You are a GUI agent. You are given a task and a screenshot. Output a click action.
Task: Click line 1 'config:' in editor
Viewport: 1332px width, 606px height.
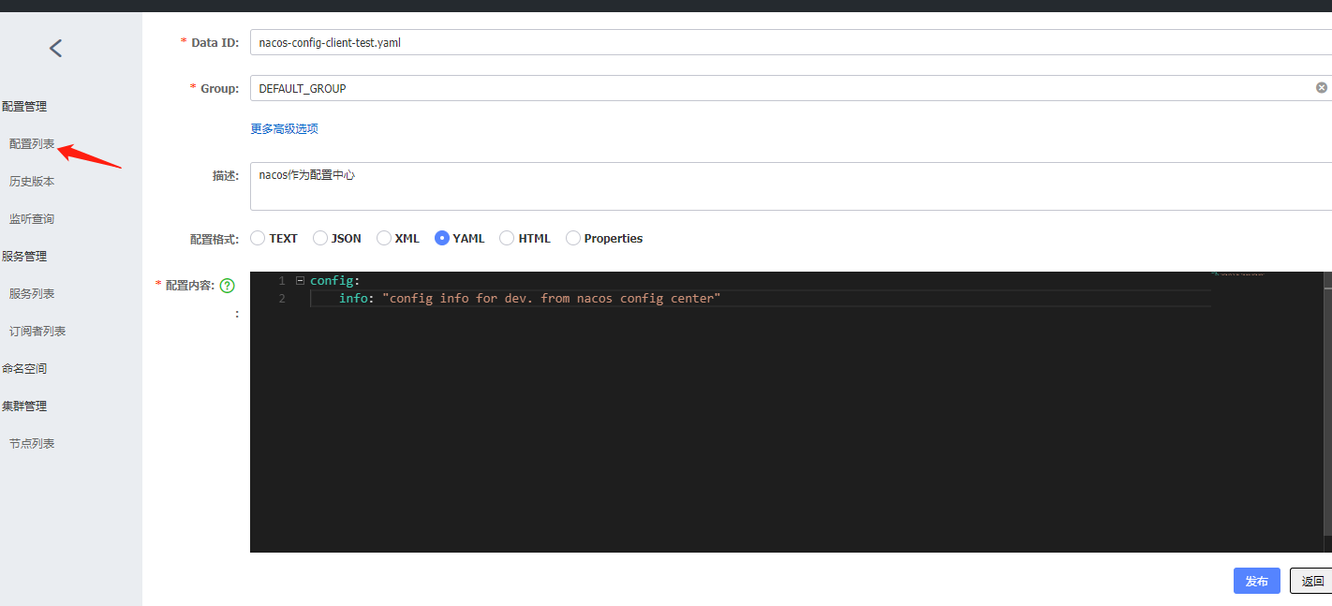tap(334, 280)
